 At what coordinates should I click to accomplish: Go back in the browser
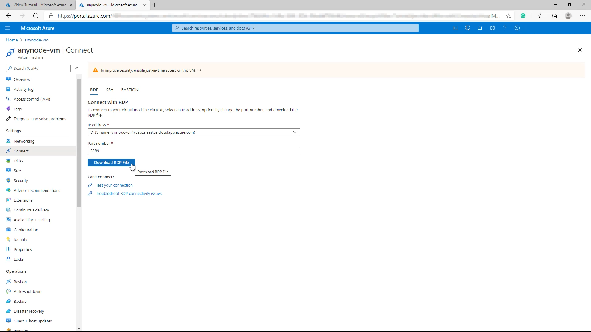(x=9, y=16)
